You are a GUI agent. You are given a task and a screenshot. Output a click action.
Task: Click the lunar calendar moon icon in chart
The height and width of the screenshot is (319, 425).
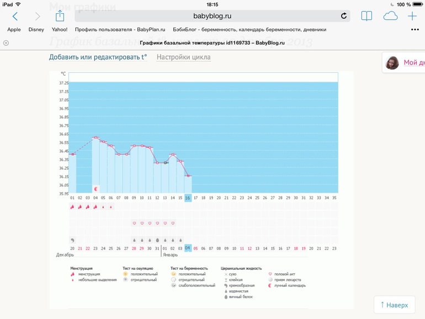tap(95, 189)
